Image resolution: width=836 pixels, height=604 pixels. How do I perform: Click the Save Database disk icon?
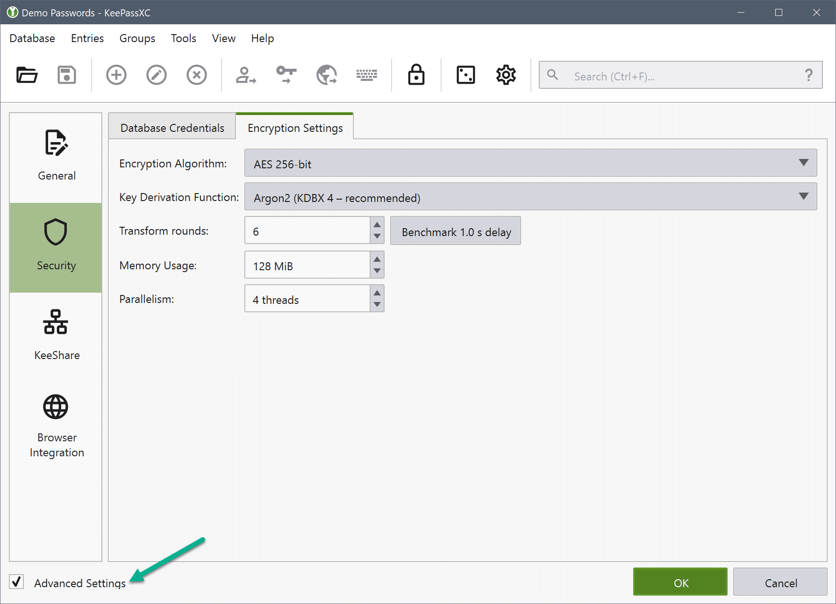click(x=67, y=75)
